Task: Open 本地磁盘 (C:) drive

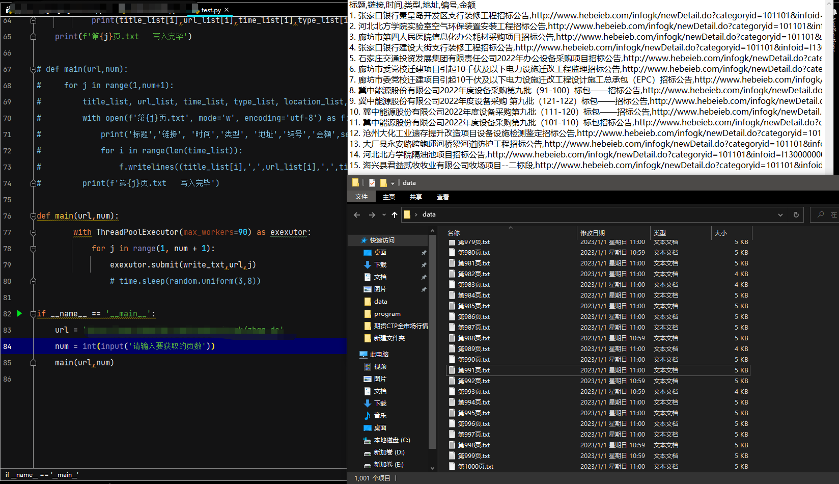Action: (x=391, y=440)
